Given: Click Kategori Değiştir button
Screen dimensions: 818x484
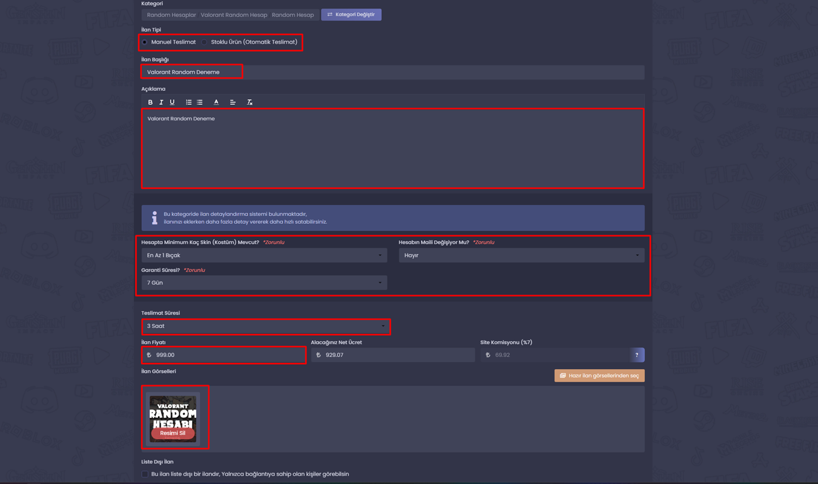Looking at the screenshot, I should pyautogui.click(x=351, y=15).
